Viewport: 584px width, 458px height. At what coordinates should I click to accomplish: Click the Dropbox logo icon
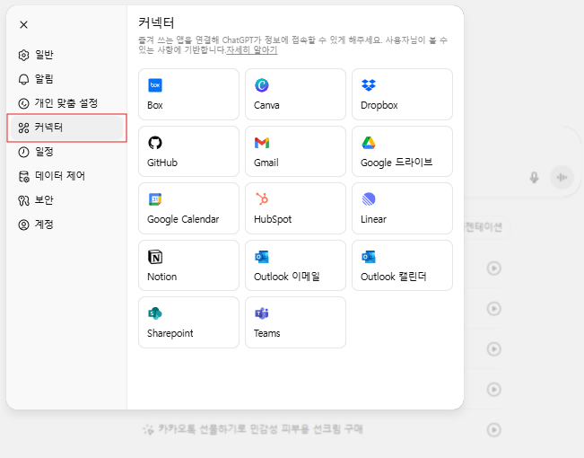coord(369,85)
